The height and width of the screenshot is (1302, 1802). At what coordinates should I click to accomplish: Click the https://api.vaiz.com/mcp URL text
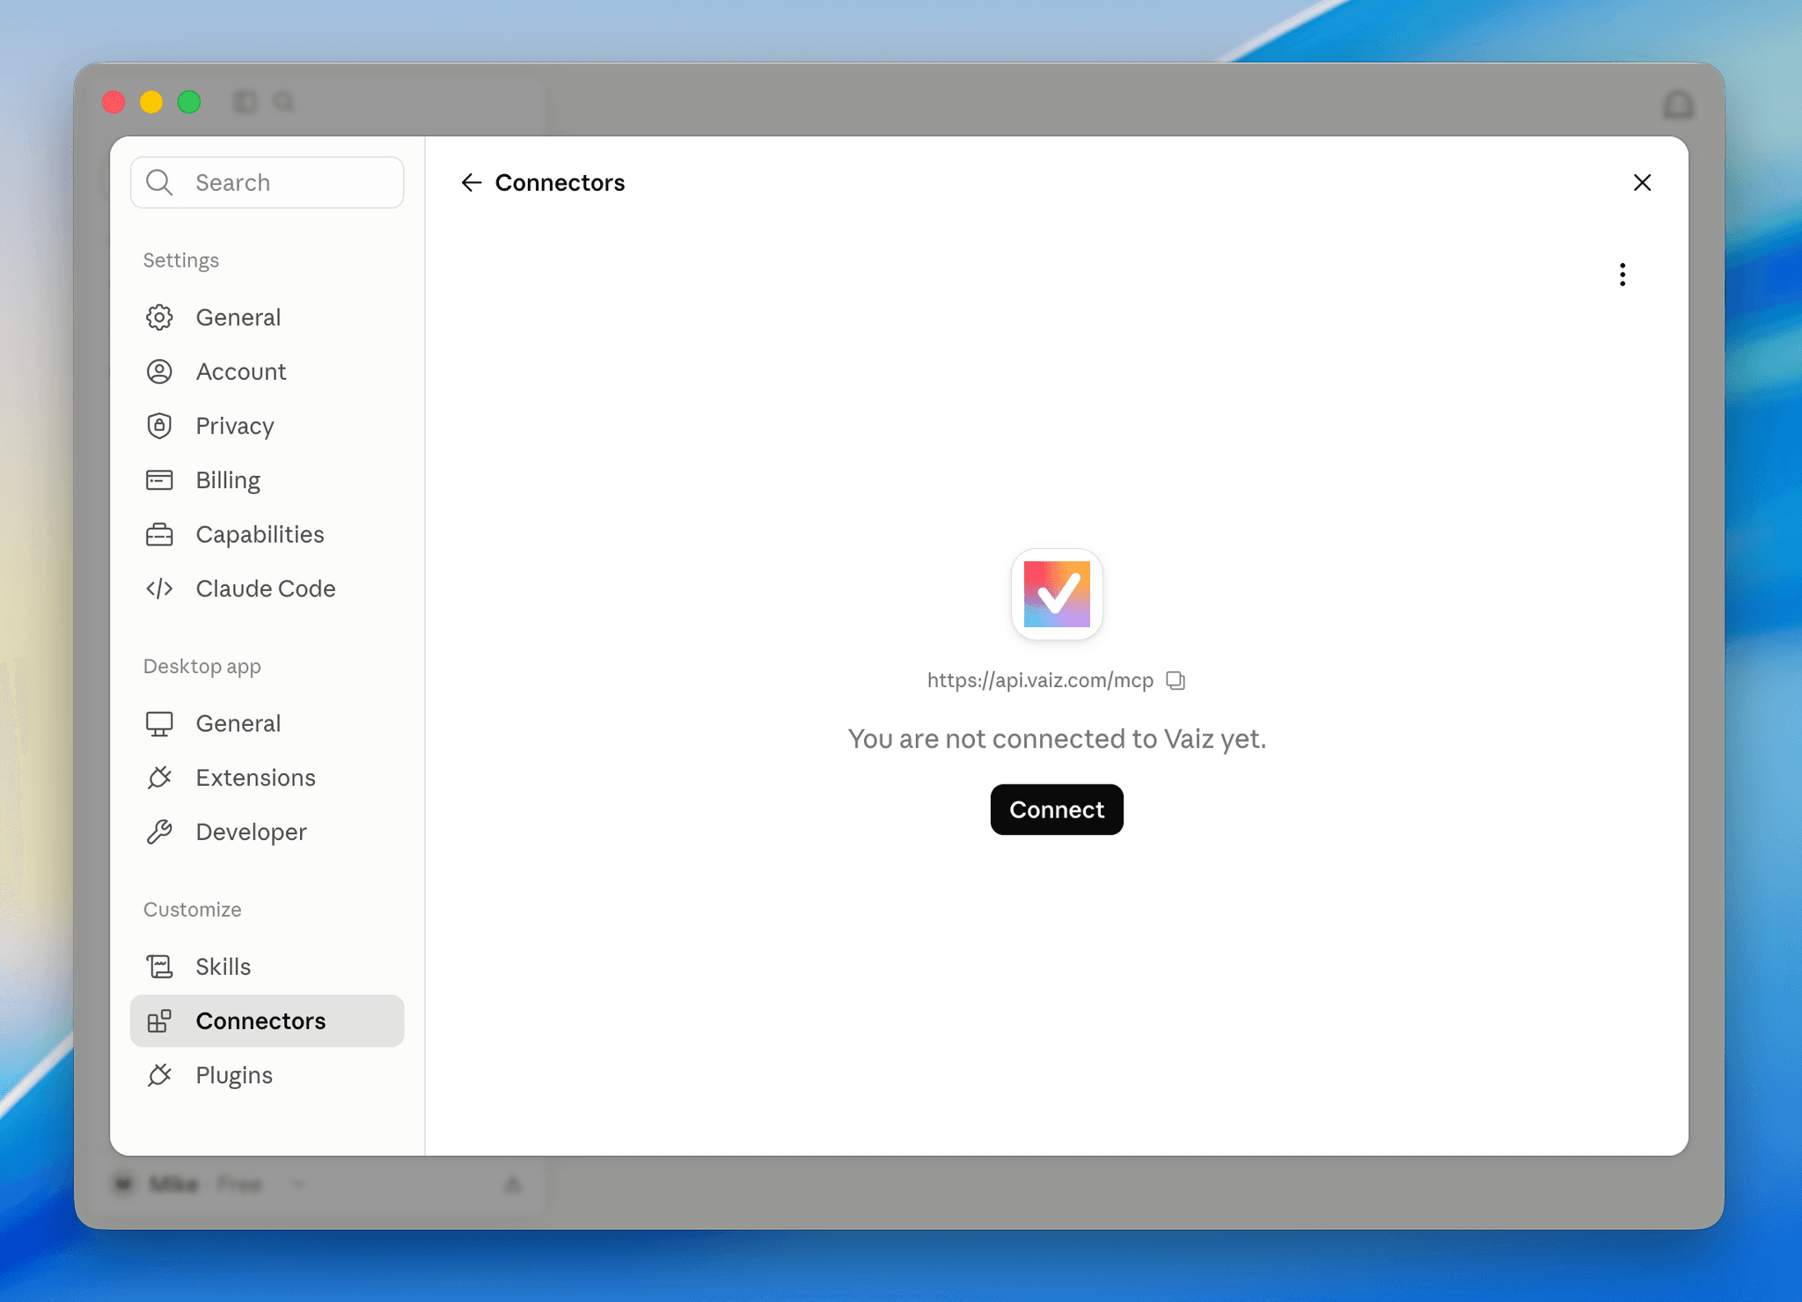pyautogui.click(x=1040, y=680)
